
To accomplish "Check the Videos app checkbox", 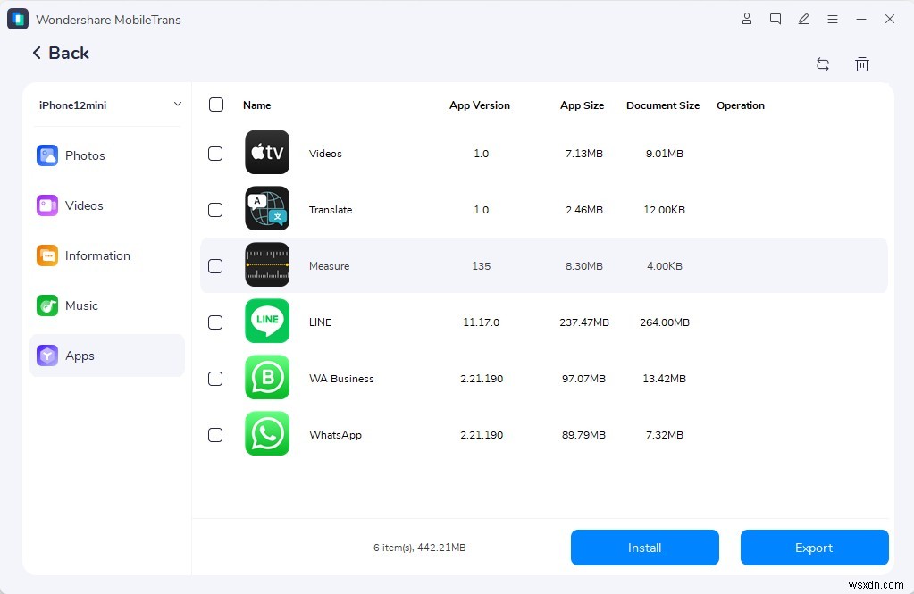I will point(215,154).
